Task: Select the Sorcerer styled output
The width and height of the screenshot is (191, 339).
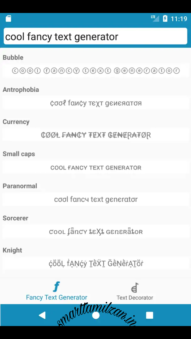Action: pyautogui.click(x=95, y=231)
